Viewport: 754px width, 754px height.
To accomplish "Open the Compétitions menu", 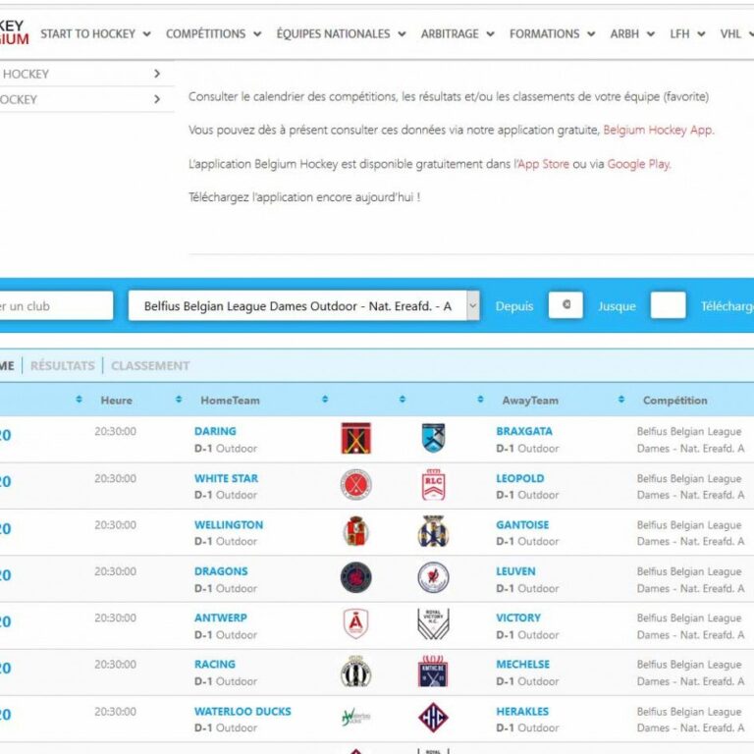I will (213, 33).
